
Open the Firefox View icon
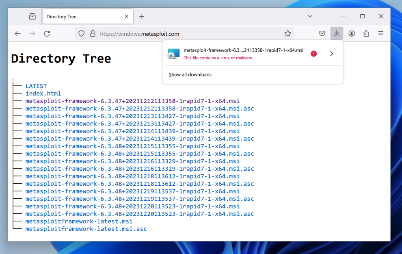pyautogui.click(x=32, y=17)
